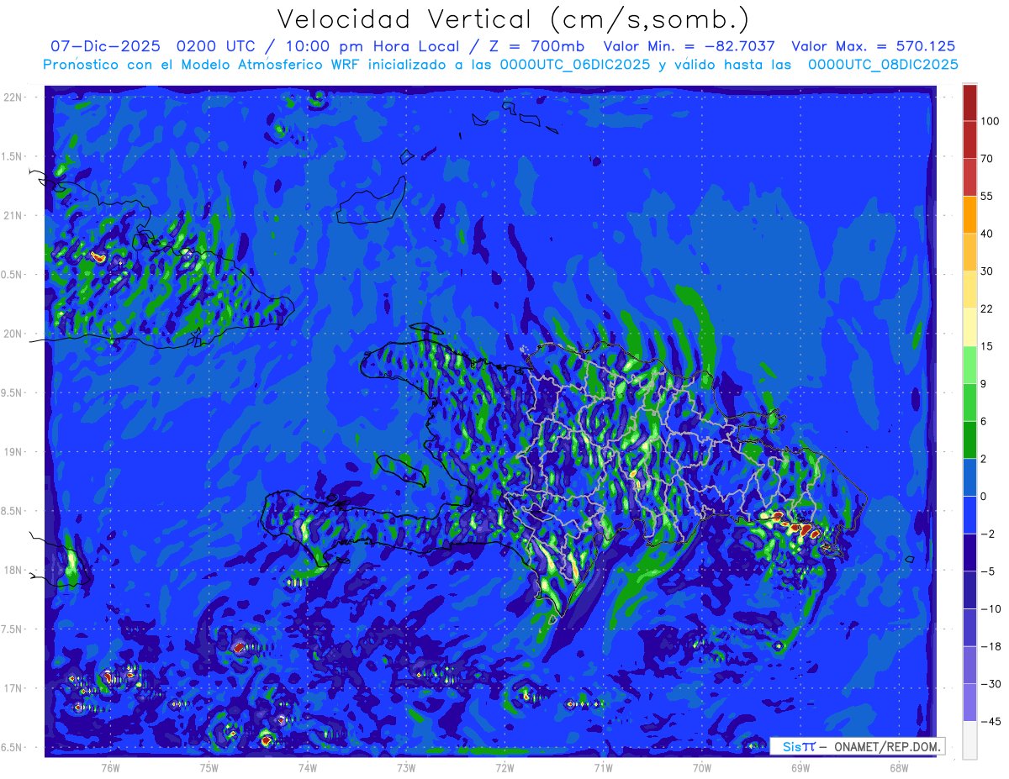
Task: Click the white swatch below -45
Action: tap(969, 739)
